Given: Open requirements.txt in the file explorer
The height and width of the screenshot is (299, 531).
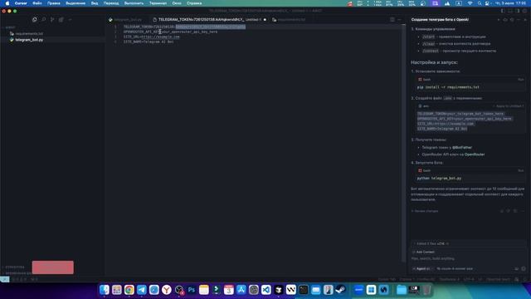Looking at the screenshot, I should (29, 33).
